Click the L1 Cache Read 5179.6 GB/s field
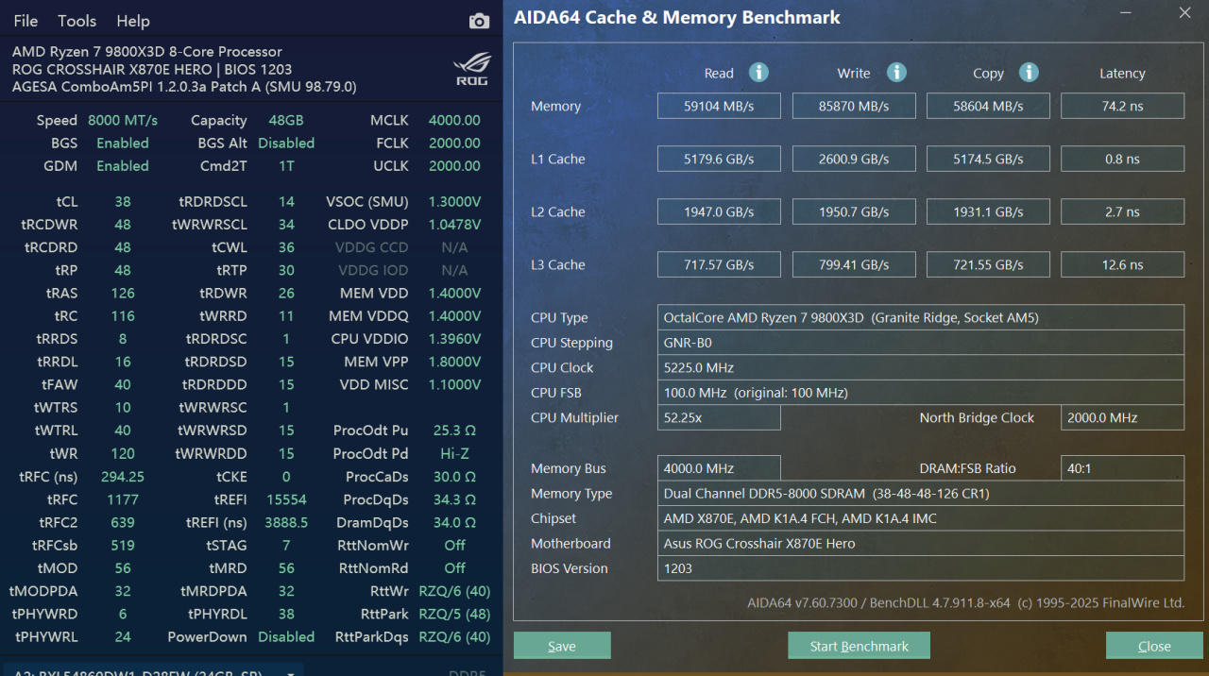This screenshot has height=676, width=1209. click(720, 159)
